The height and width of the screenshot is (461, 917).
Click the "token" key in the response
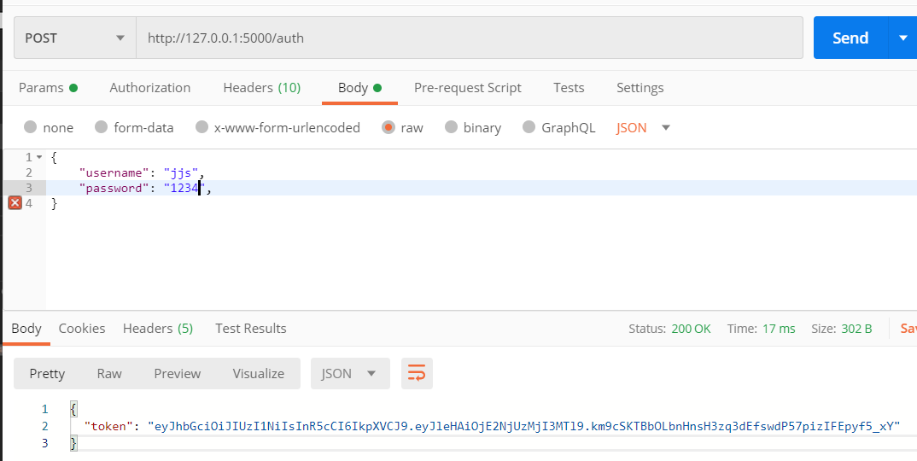coord(108,426)
